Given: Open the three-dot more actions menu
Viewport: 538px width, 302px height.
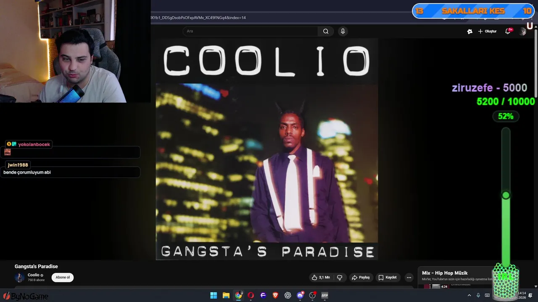Looking at the screenshot, I should point(409,277).
